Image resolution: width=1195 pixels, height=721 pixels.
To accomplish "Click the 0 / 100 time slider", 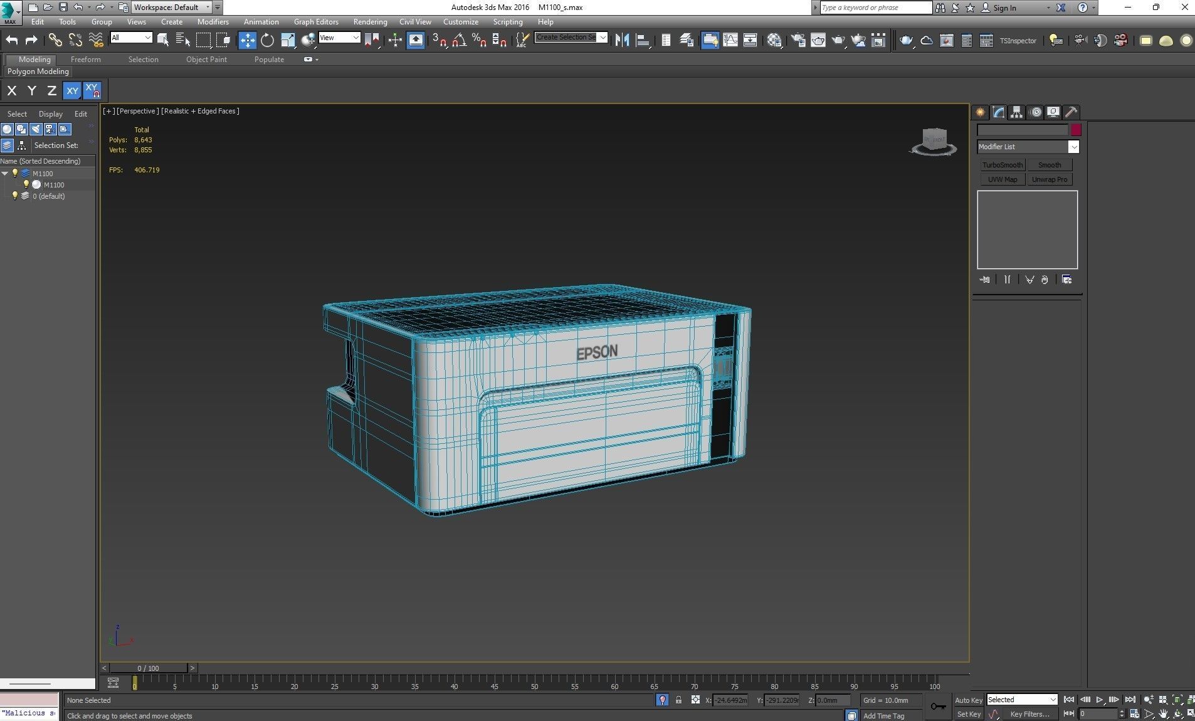I will tap(149, 668).
